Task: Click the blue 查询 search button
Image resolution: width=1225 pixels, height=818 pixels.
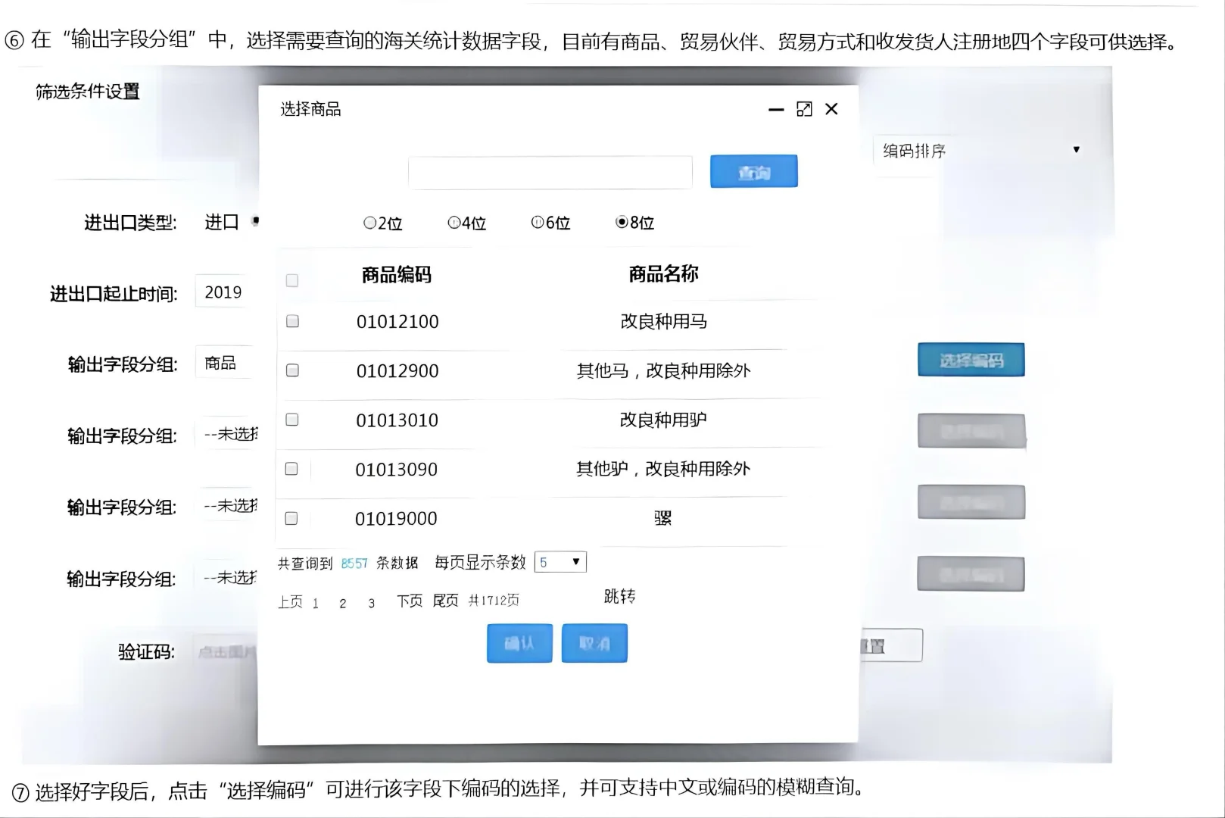Action: point(753,171)
